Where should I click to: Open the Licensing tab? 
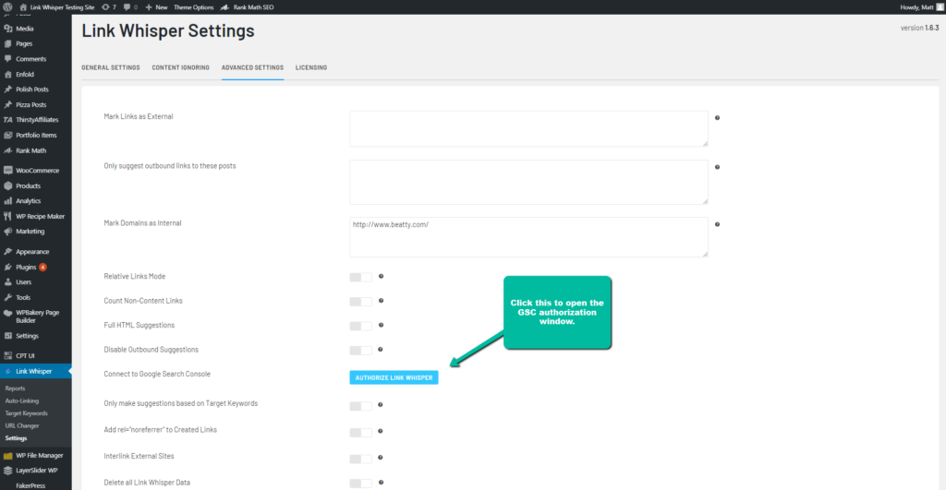point(311,67)
